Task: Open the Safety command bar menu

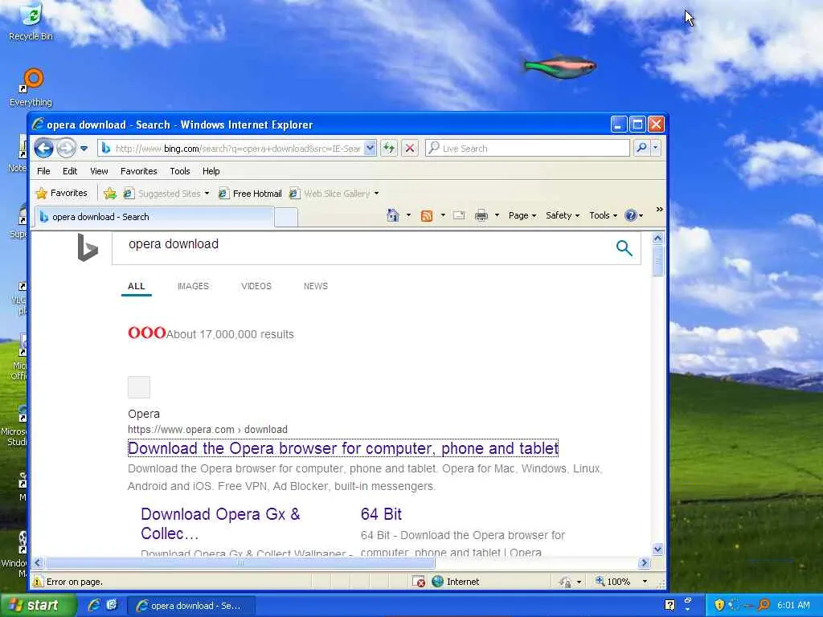Action: (x=563, y=215)
